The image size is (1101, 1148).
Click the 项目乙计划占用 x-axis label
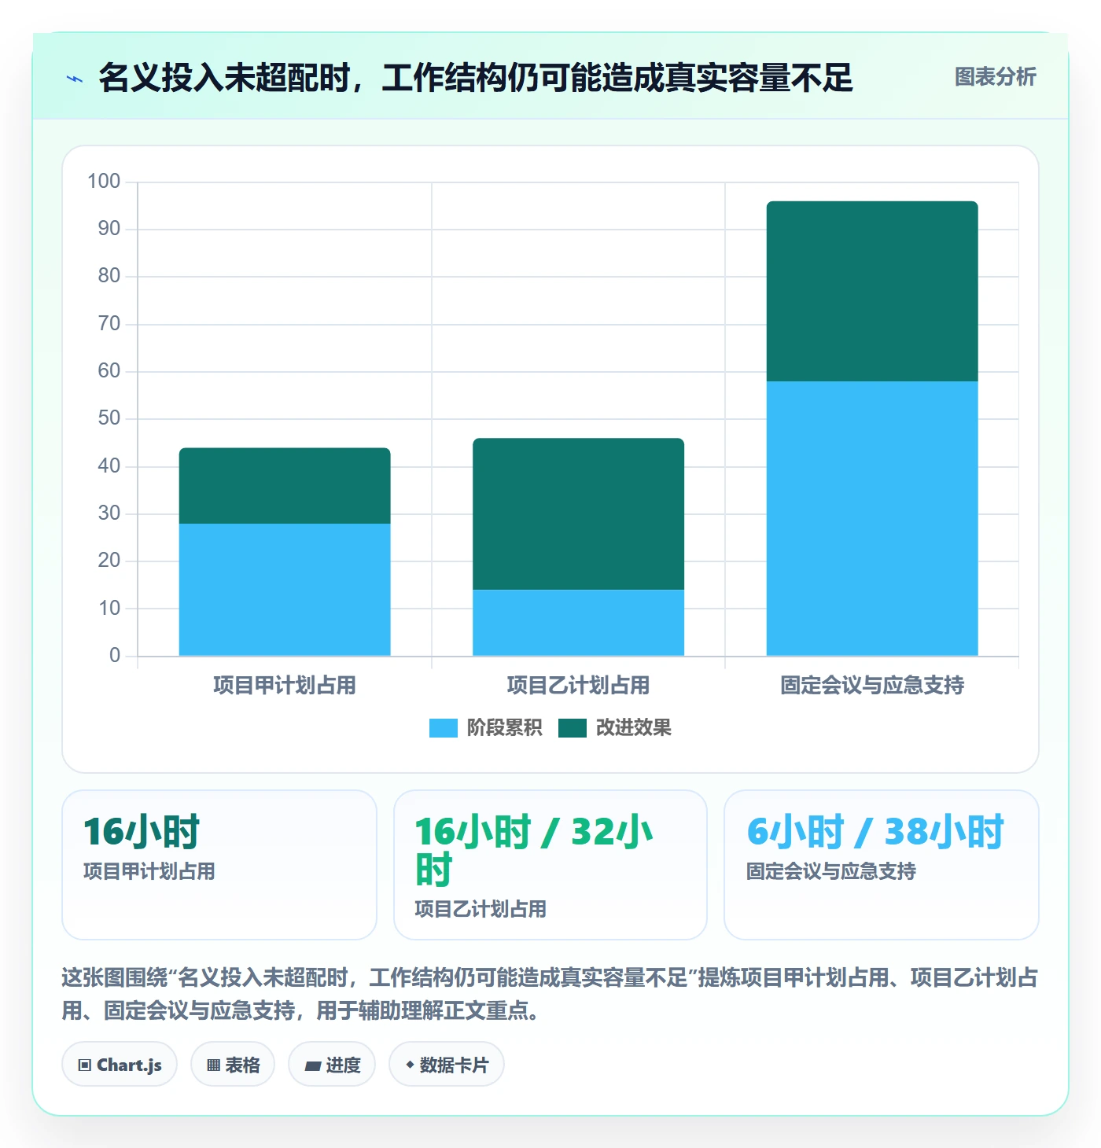(578, 686)
